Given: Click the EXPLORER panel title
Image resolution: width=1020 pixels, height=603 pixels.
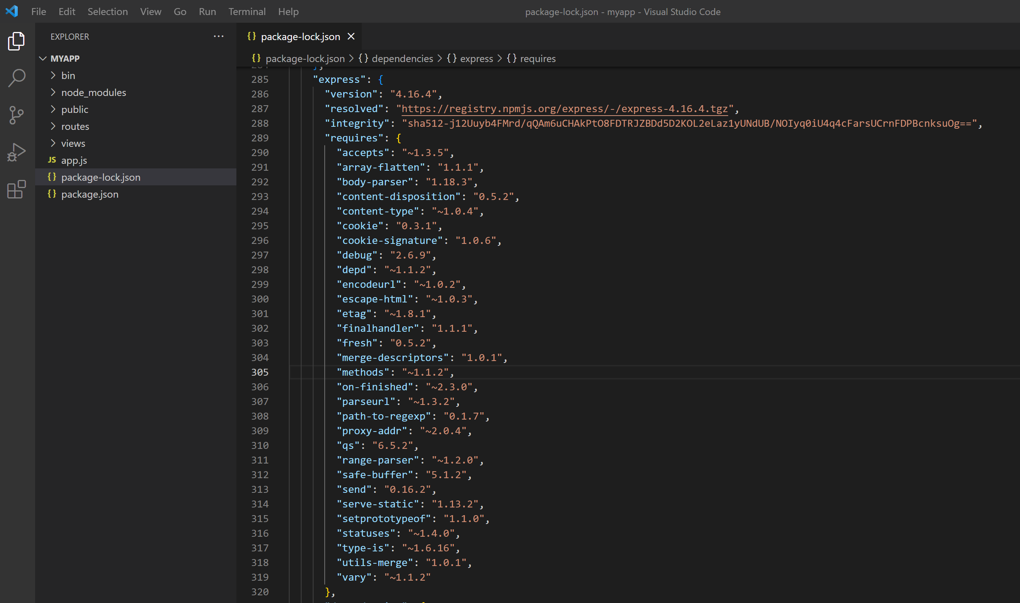Looking at the screenshot, I should [x=69, y=37].
